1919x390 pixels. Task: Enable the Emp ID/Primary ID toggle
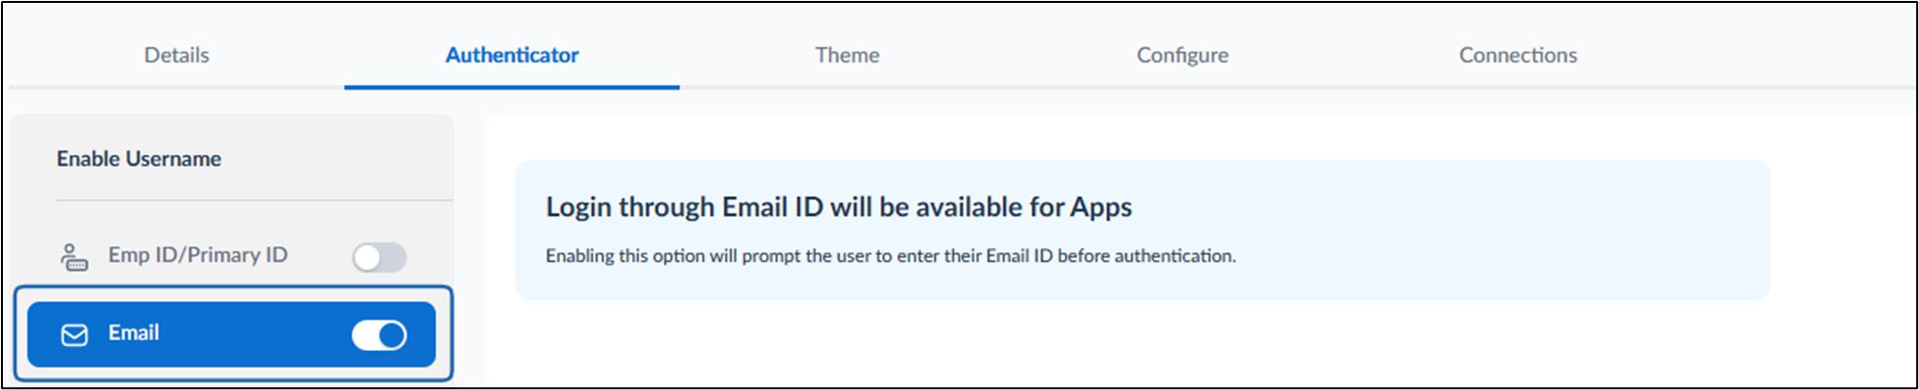coord(380,257)
